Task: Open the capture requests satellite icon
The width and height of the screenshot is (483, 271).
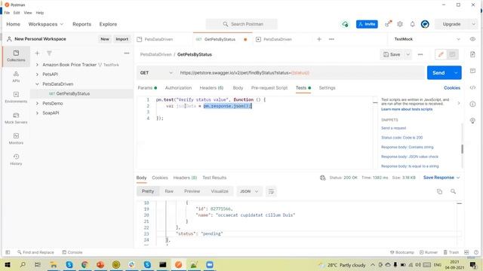Action: pos(388,23)
